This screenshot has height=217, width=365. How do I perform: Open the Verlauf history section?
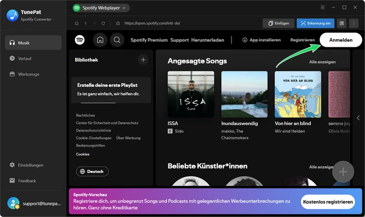pyautogui.click(x=33, y=59)
